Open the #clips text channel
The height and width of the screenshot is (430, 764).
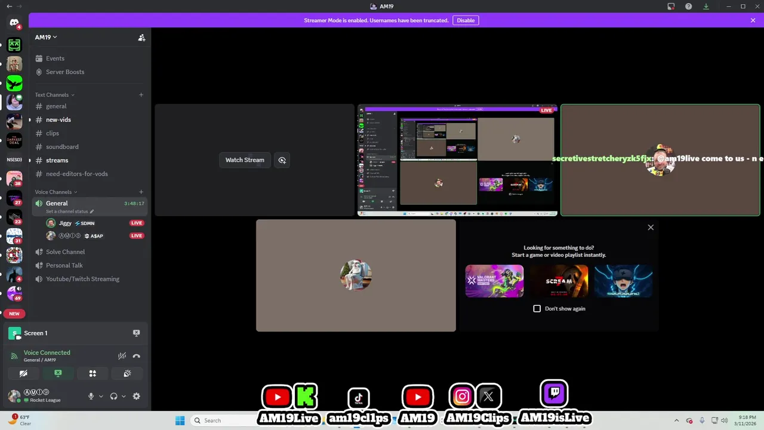[x=90, y=133]
